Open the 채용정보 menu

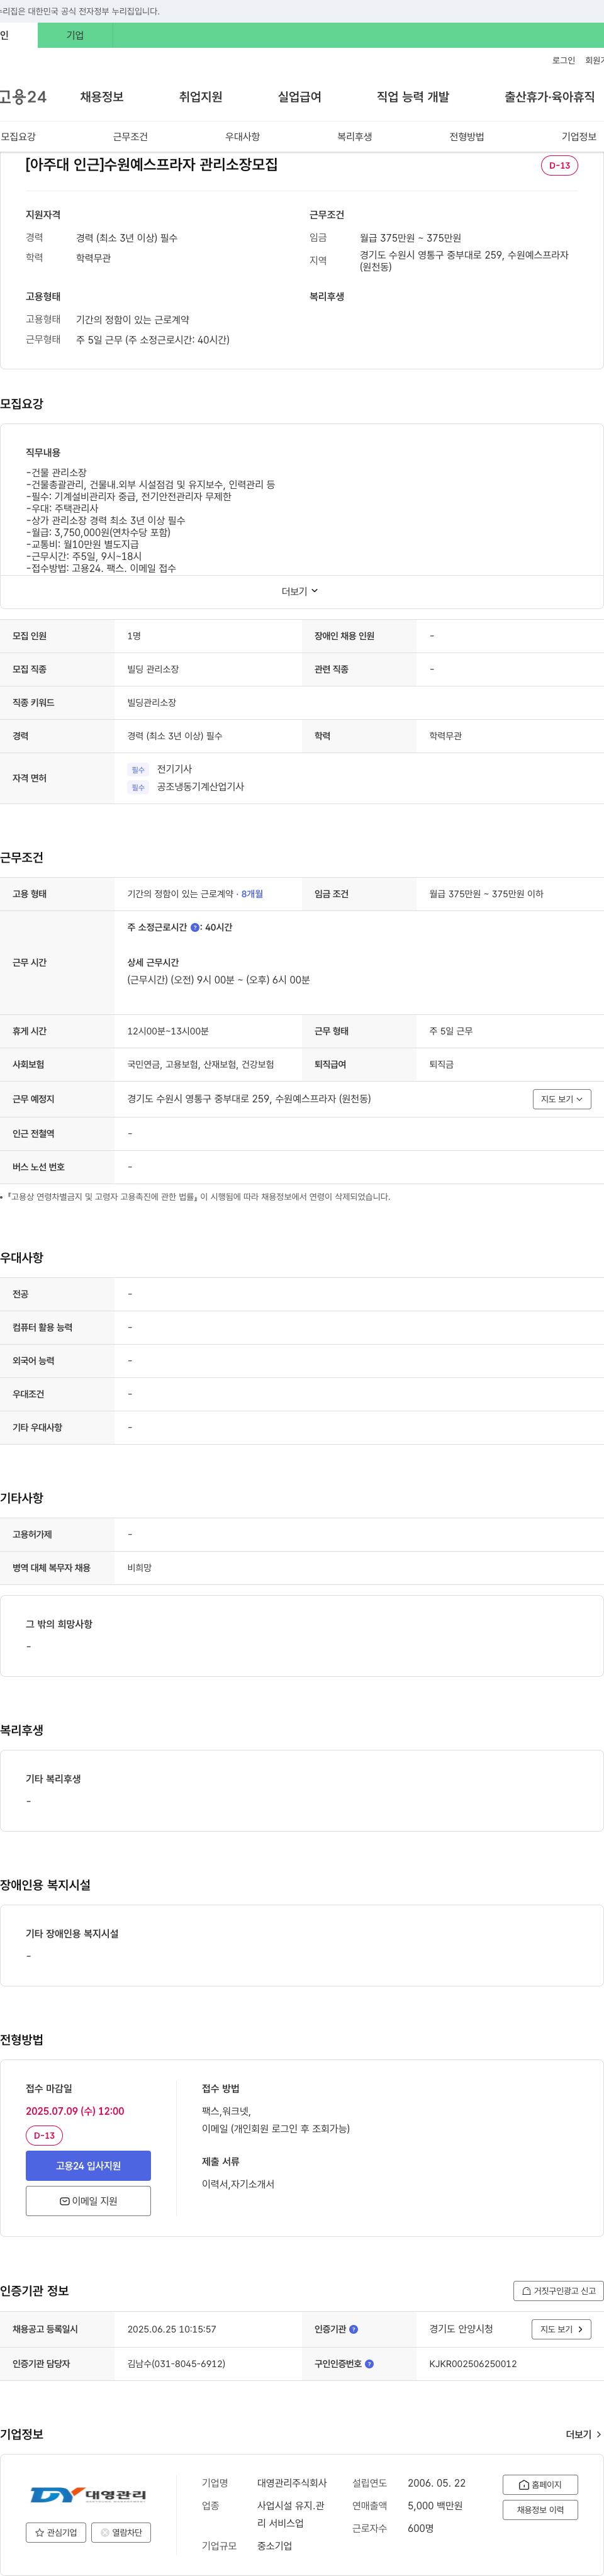(x=102, y=97)
